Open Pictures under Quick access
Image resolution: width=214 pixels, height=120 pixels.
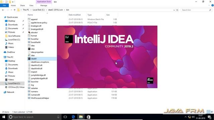pyautogui.click(x=11, y=32)
